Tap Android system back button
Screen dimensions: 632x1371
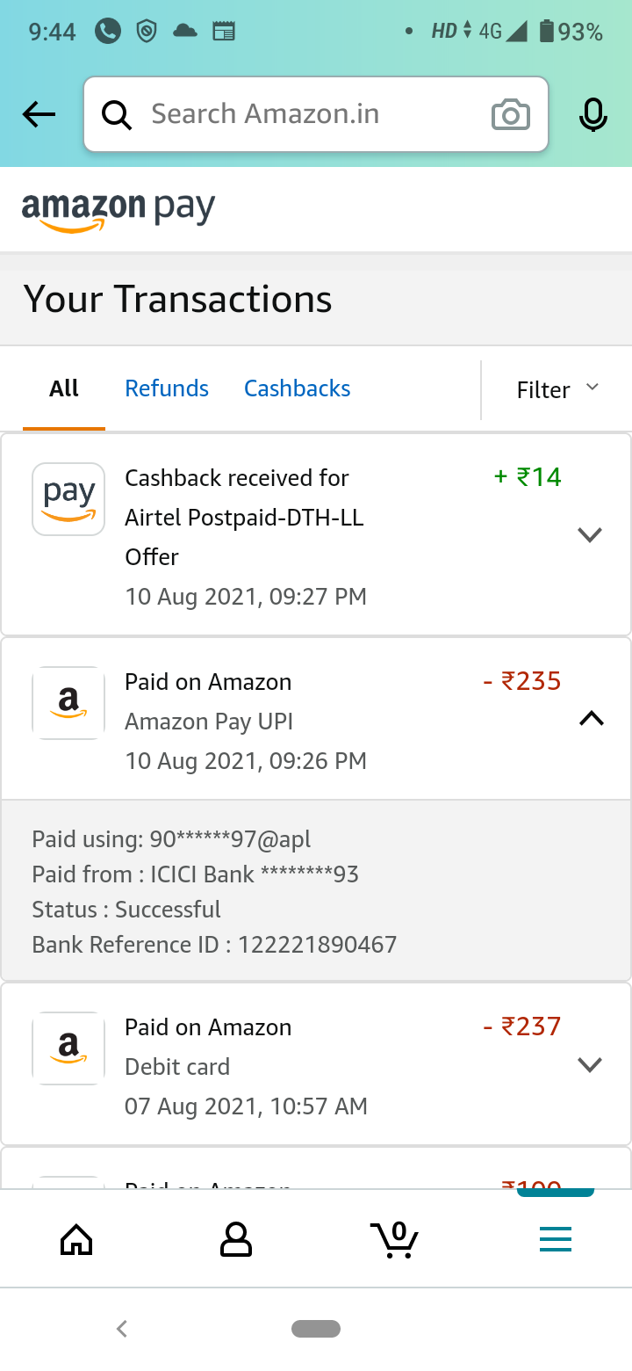(x=122, y=1329)
